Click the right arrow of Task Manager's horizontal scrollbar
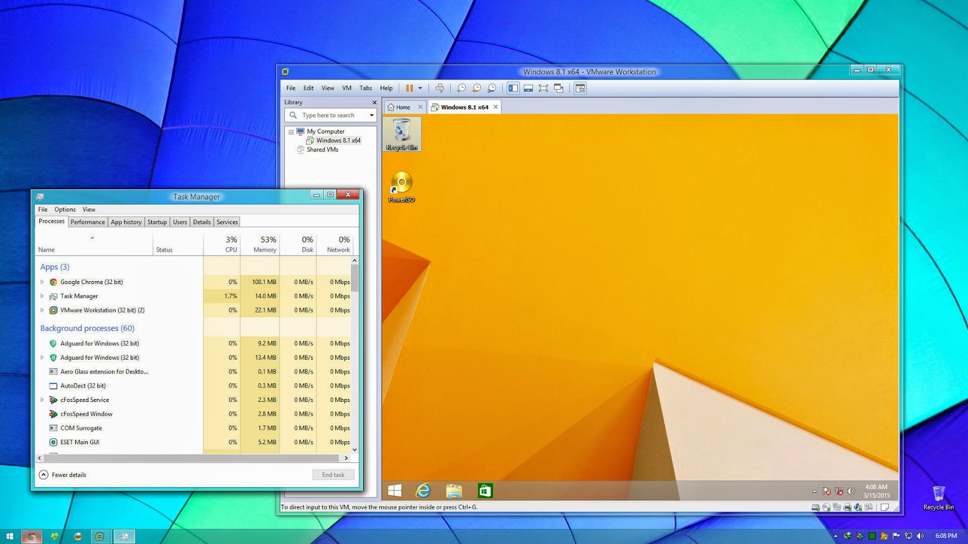 tap(346, 459)
